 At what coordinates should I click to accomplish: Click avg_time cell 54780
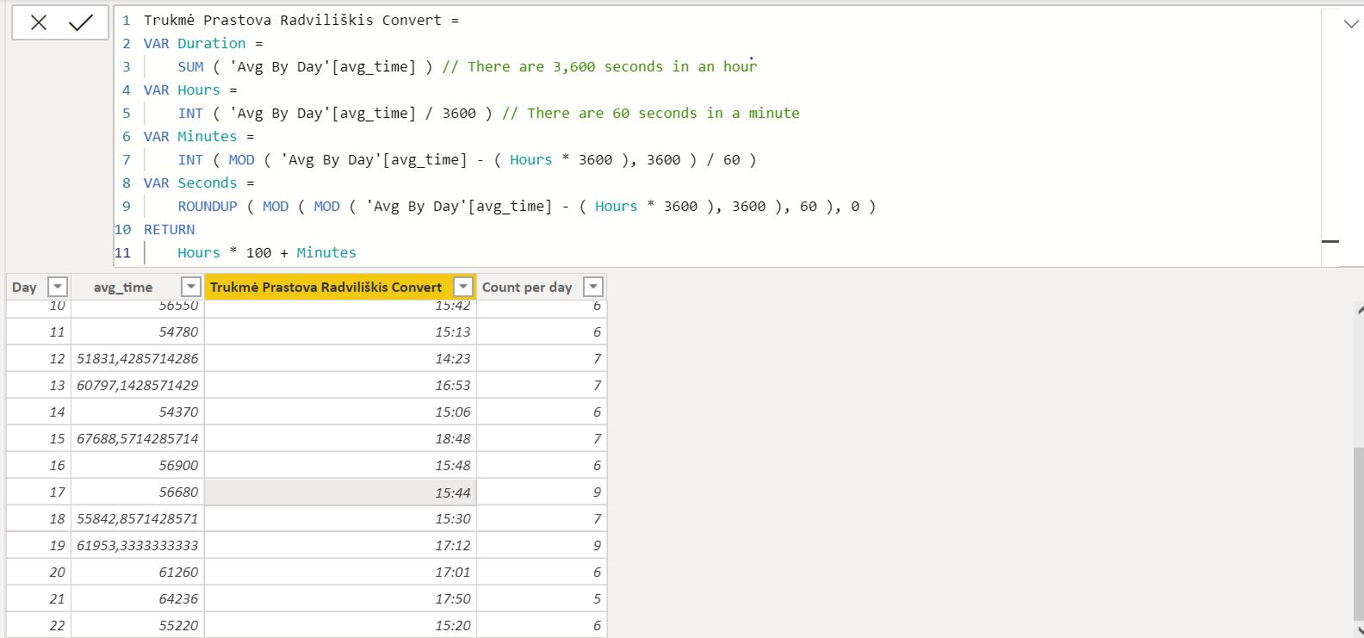(138, 331)
